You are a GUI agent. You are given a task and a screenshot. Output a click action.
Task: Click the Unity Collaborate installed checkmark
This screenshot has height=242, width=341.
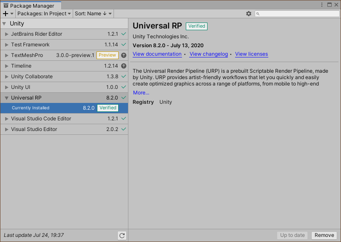[124, 77]
